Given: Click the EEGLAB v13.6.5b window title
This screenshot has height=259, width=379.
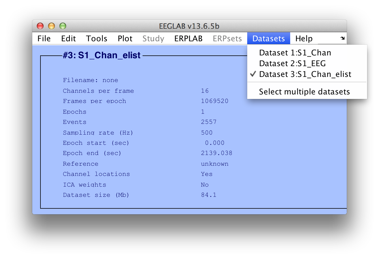Looking at the screenshot, I should [x=189, y=26].
